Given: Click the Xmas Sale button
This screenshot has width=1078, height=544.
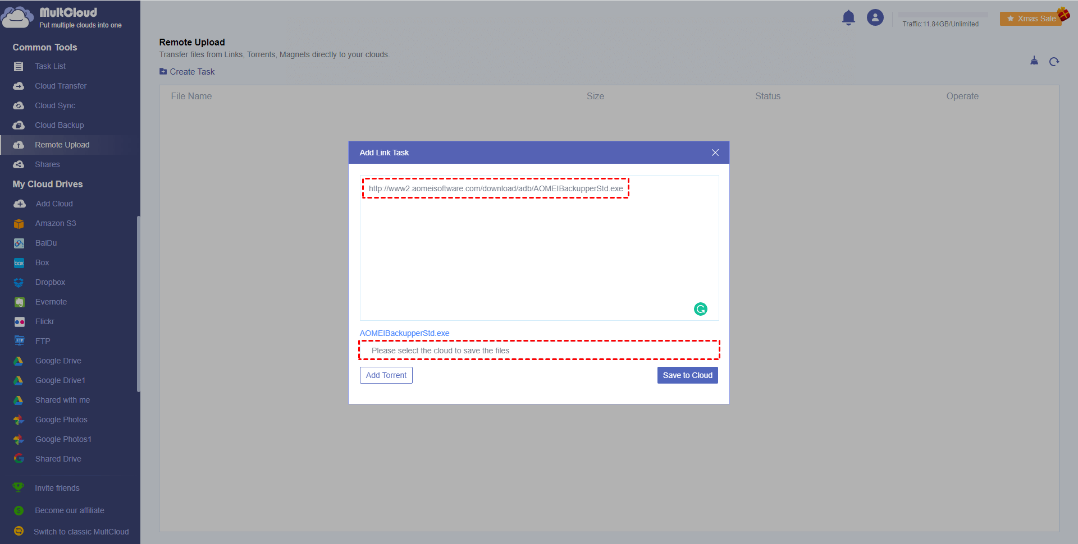Looking at the screenshot, I should click(1031, 19).
